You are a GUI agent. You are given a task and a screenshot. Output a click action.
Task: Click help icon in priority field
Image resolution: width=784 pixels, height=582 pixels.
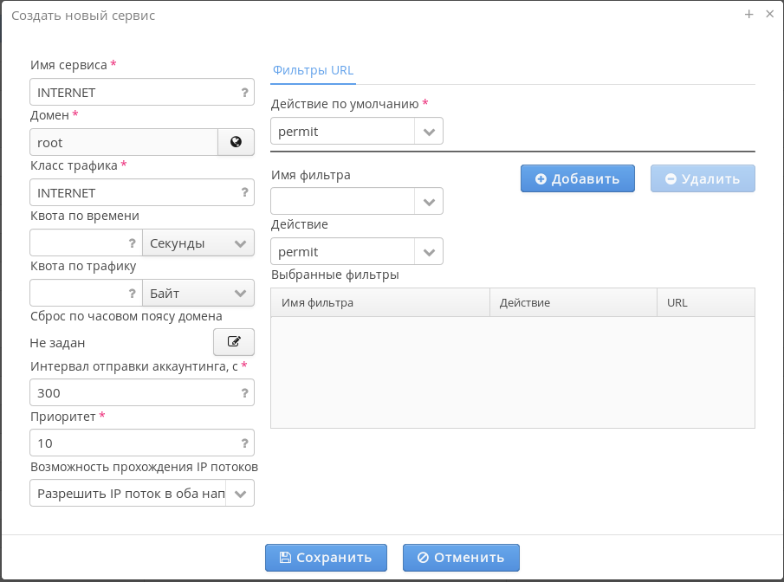pyautogui.click(x=244, y=443)
